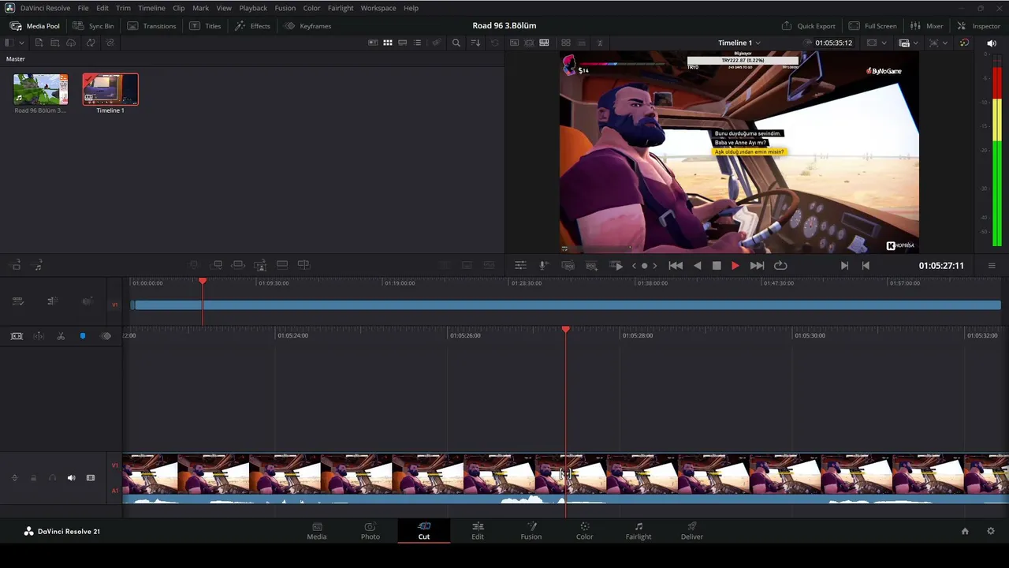
Task: Open project manager home icon
Action: pos(965,532)
